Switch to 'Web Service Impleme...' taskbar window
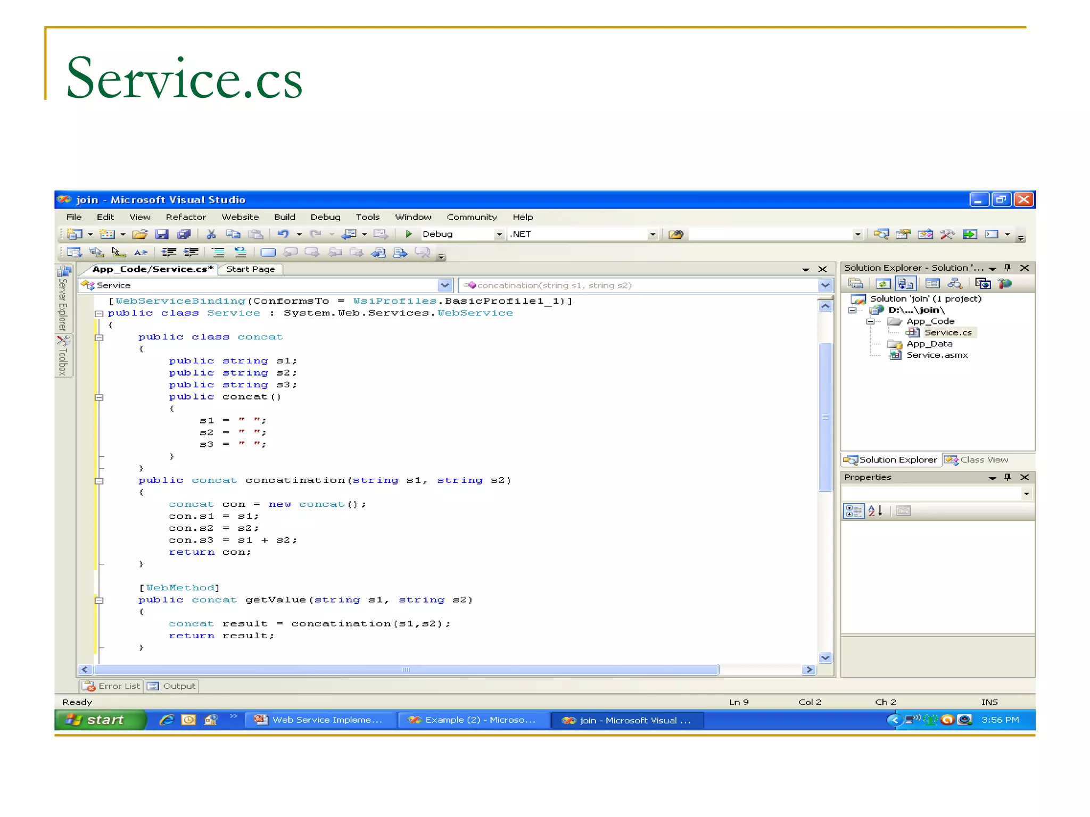1090x817 pixels. 321,720
